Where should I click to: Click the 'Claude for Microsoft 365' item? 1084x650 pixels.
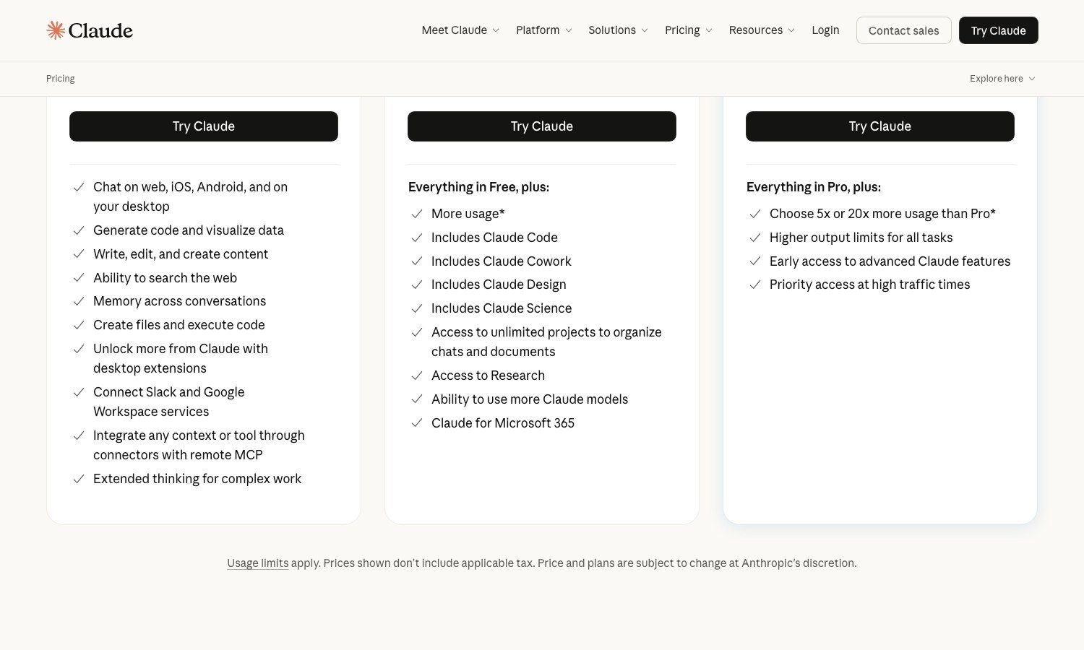click(x=503, y=423)
